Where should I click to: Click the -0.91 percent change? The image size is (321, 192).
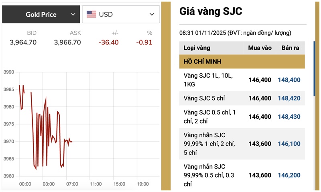(x=144, y=42)
